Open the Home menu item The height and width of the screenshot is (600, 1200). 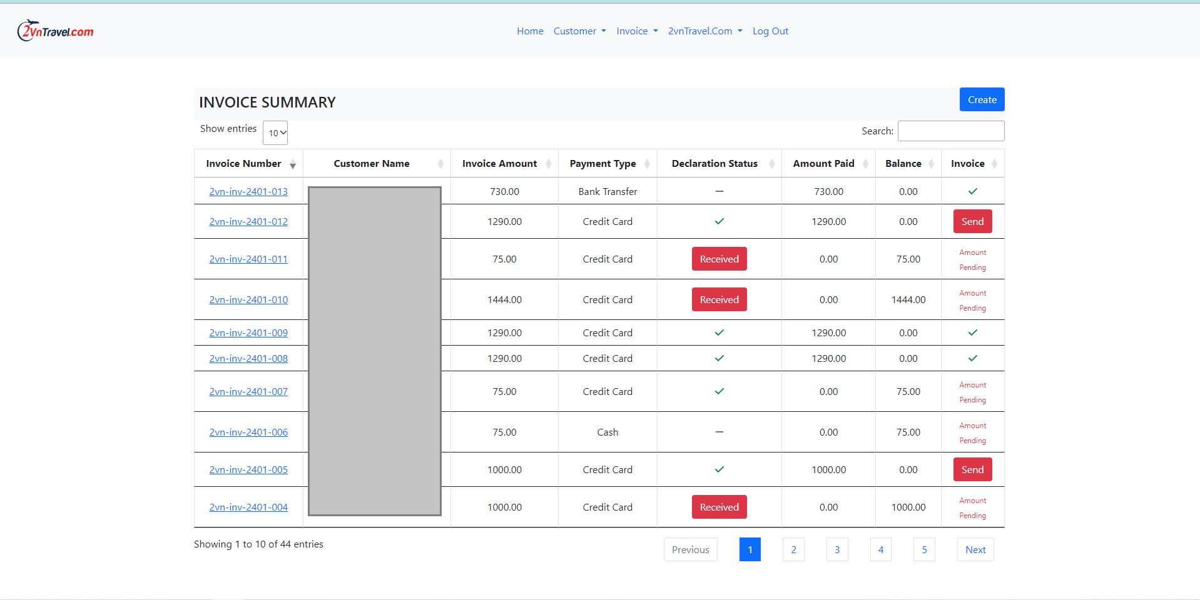pyautogui.click(x=530, y=31)
